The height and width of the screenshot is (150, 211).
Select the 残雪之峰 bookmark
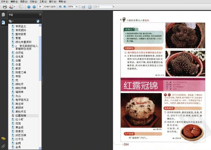tap(21, 72)
